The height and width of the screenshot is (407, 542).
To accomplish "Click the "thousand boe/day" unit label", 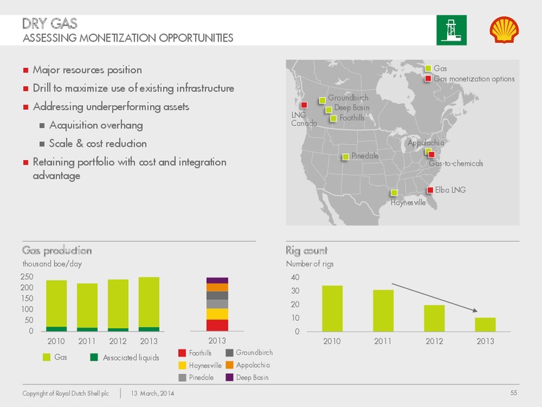I will tap(52, 264).
